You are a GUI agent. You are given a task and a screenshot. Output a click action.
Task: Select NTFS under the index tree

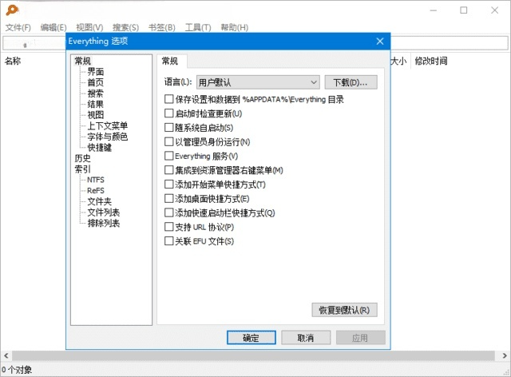point(95,180)
